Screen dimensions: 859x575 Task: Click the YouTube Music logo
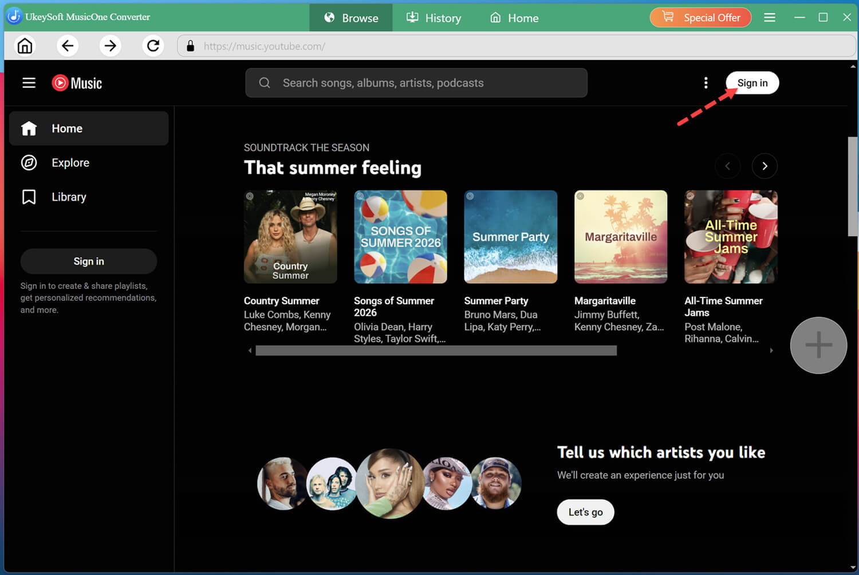[77, 83]
